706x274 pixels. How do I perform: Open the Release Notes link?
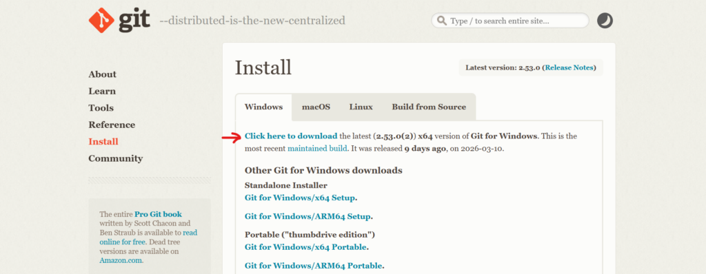pyautogui.click(x=569, y=67)
